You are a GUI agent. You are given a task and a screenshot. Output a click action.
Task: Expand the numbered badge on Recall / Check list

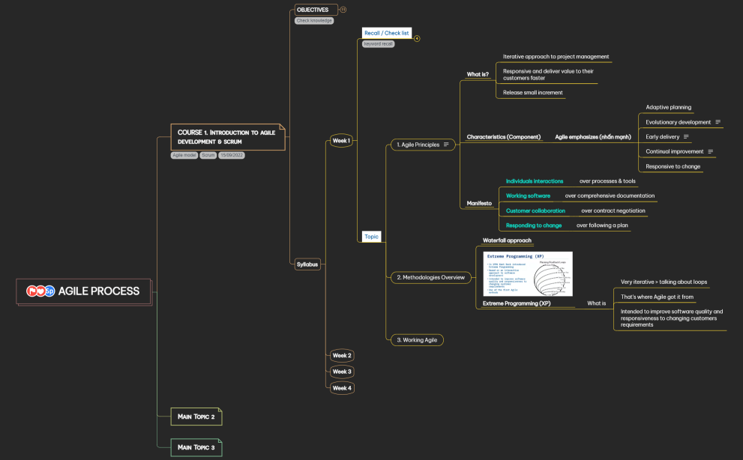[417, 38]
